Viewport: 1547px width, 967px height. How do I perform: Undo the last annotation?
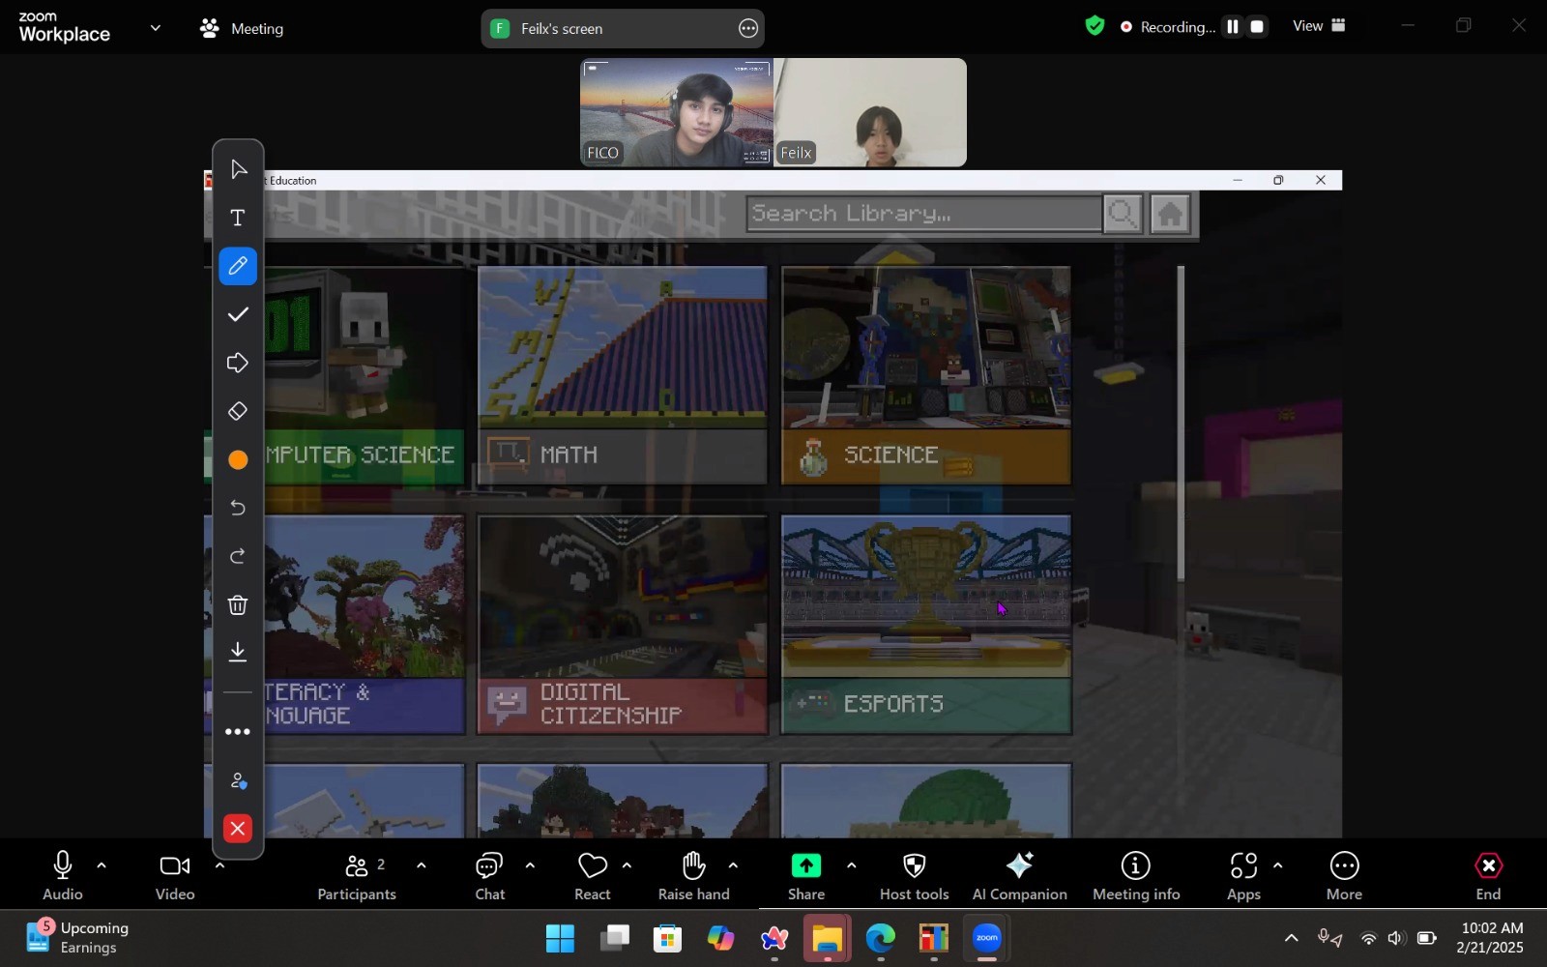tap(238, 509)
